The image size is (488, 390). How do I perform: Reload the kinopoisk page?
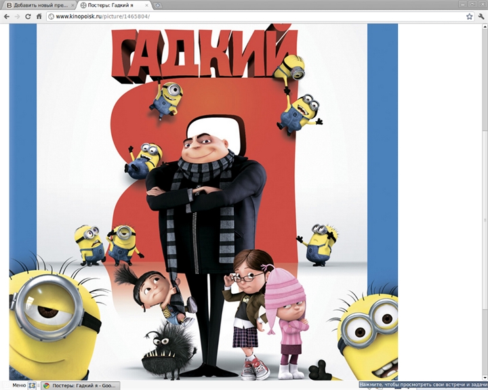pyautogui.click(x=28, y=16)
